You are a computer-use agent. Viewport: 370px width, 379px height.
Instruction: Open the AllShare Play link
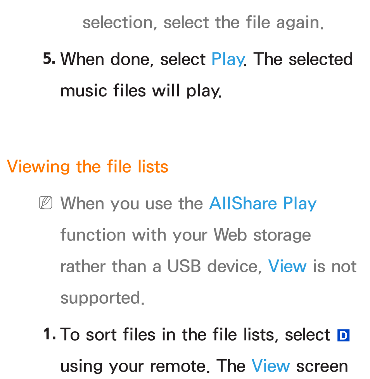tap(263, 204)
